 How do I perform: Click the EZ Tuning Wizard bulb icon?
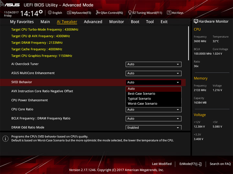[x=130, y=13]
